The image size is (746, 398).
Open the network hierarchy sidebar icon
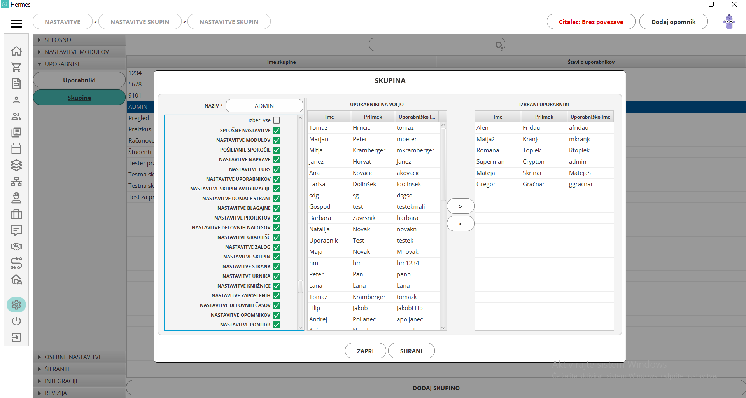[16, 182]
